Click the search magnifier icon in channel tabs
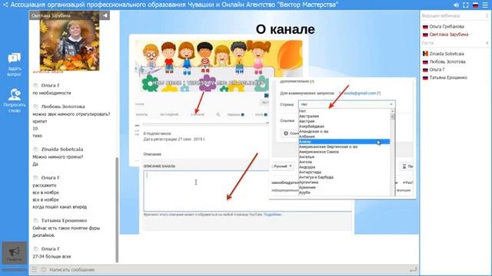Screen dimensions: 492x276 (x=218, y=114)
